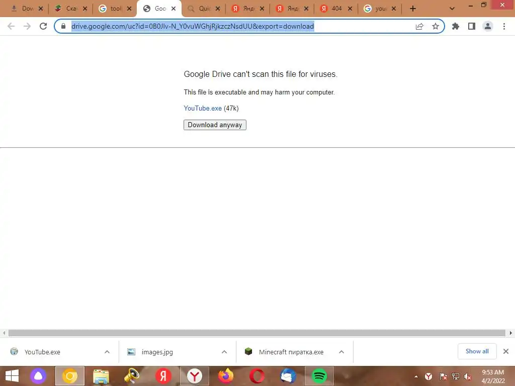Open new tab with the plus button

(x=413, y=9)
